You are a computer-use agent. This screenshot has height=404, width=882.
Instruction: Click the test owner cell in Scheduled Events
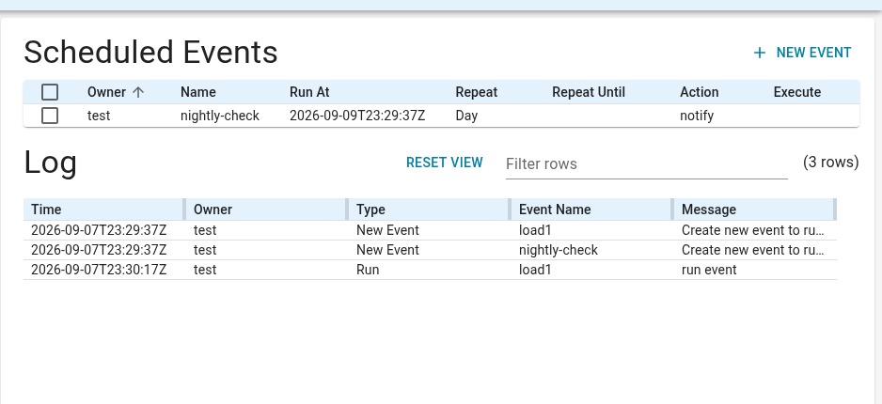pos(99,116)
